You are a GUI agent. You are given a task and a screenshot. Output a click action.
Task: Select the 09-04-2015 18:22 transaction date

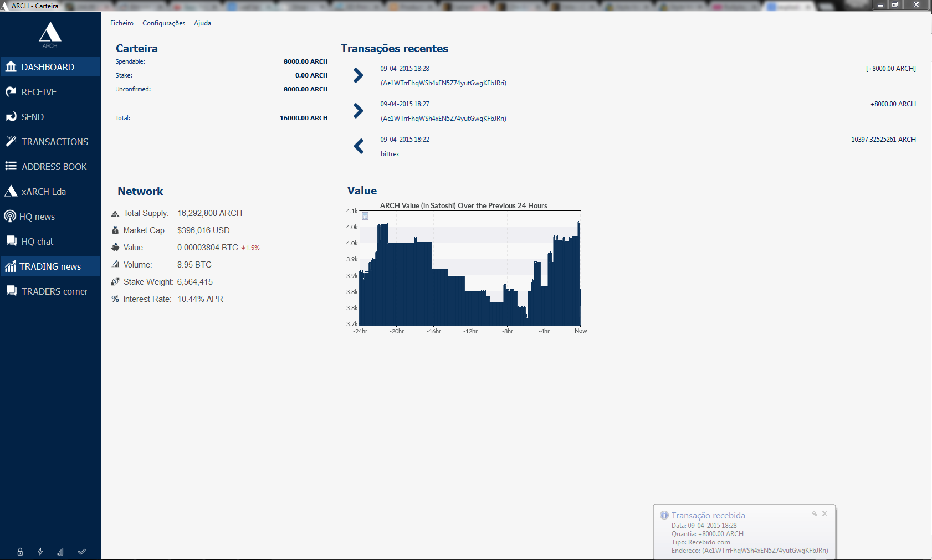[x=405, y=140]
